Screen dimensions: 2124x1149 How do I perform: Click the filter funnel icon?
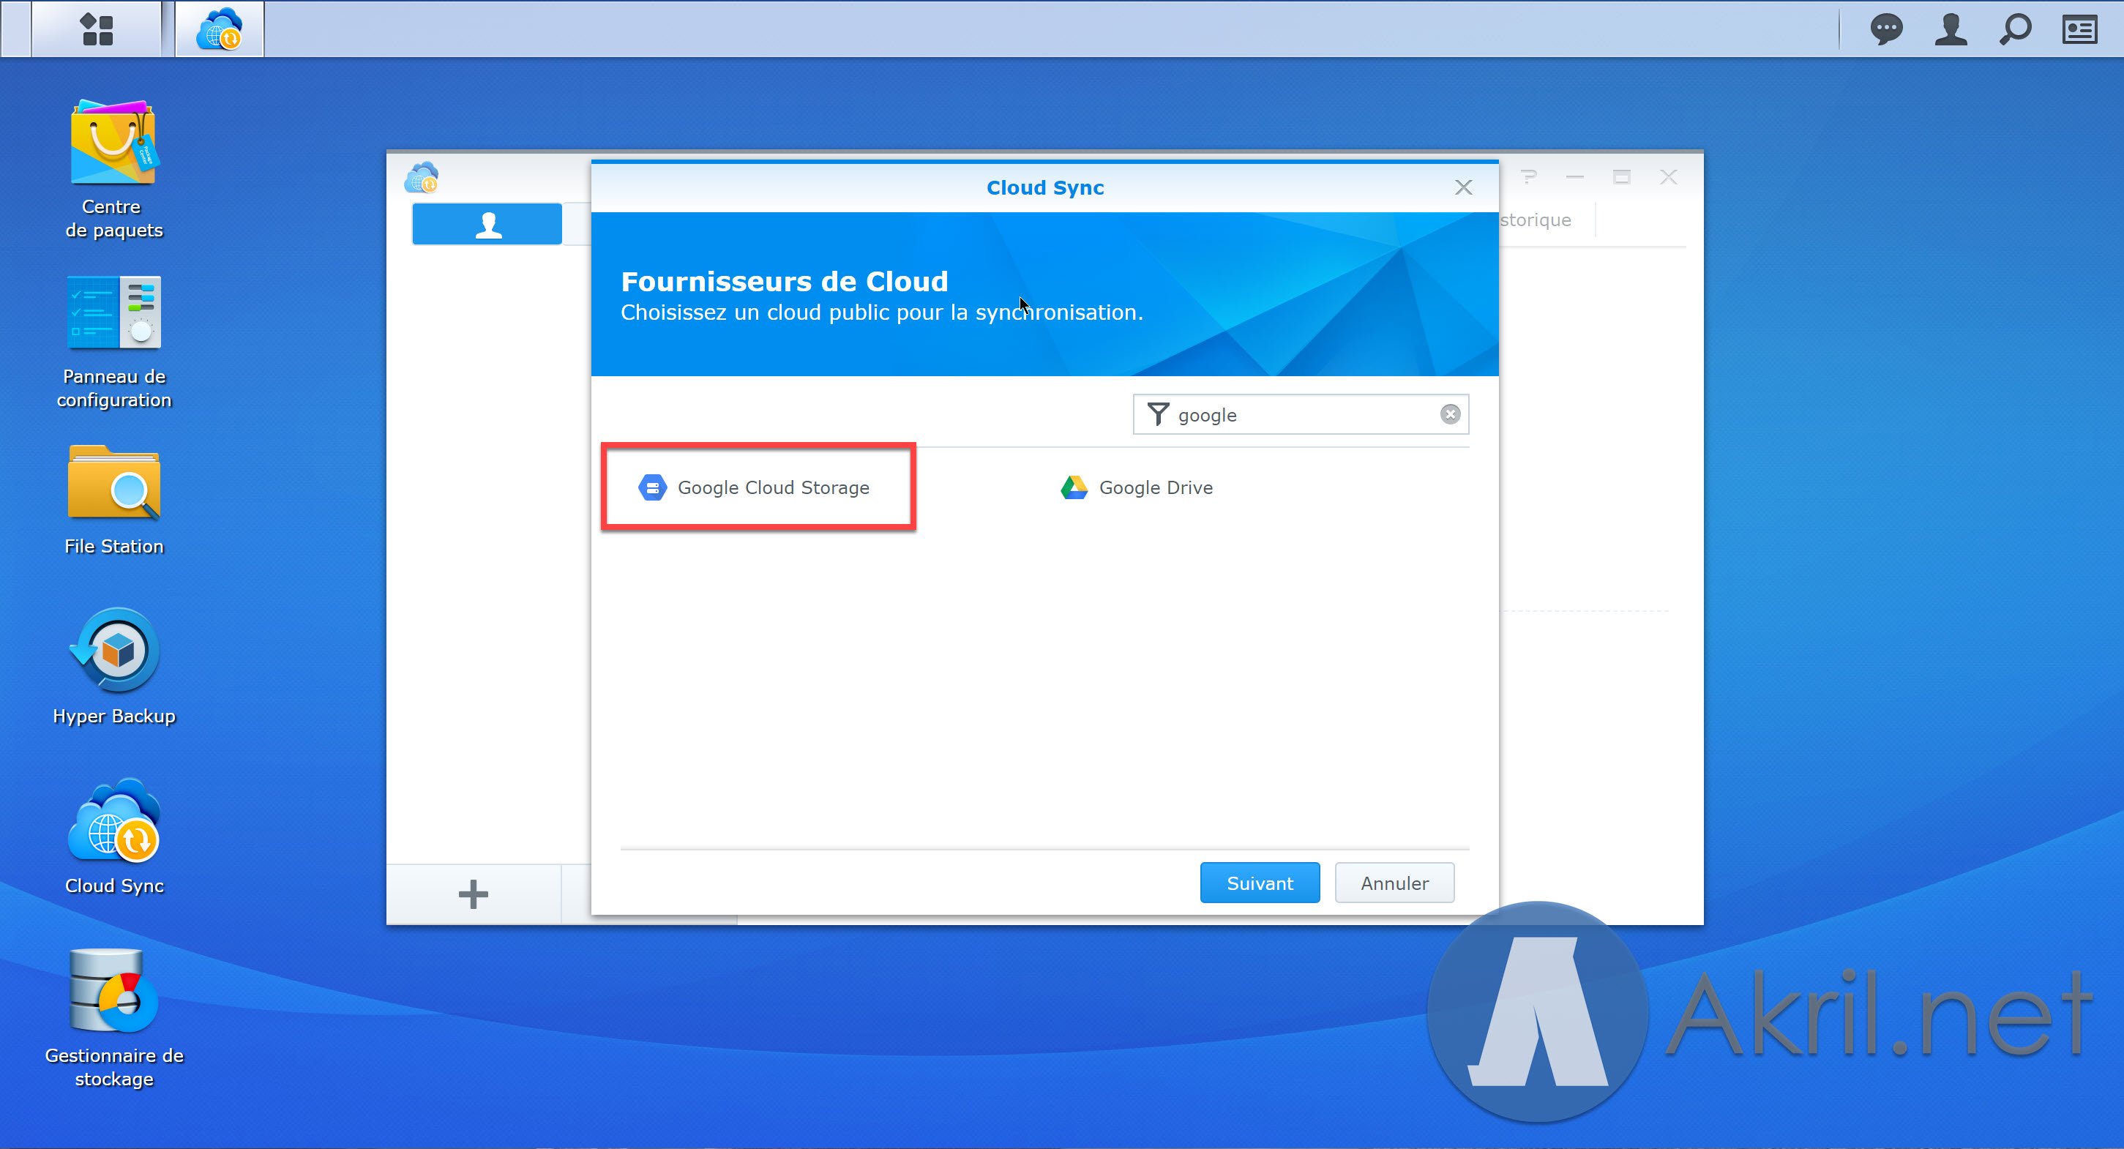(x=1158, y=413)
